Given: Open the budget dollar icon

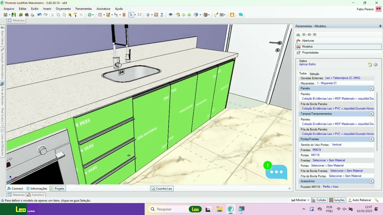Looking at the screenshot, I should coord(89,15).
